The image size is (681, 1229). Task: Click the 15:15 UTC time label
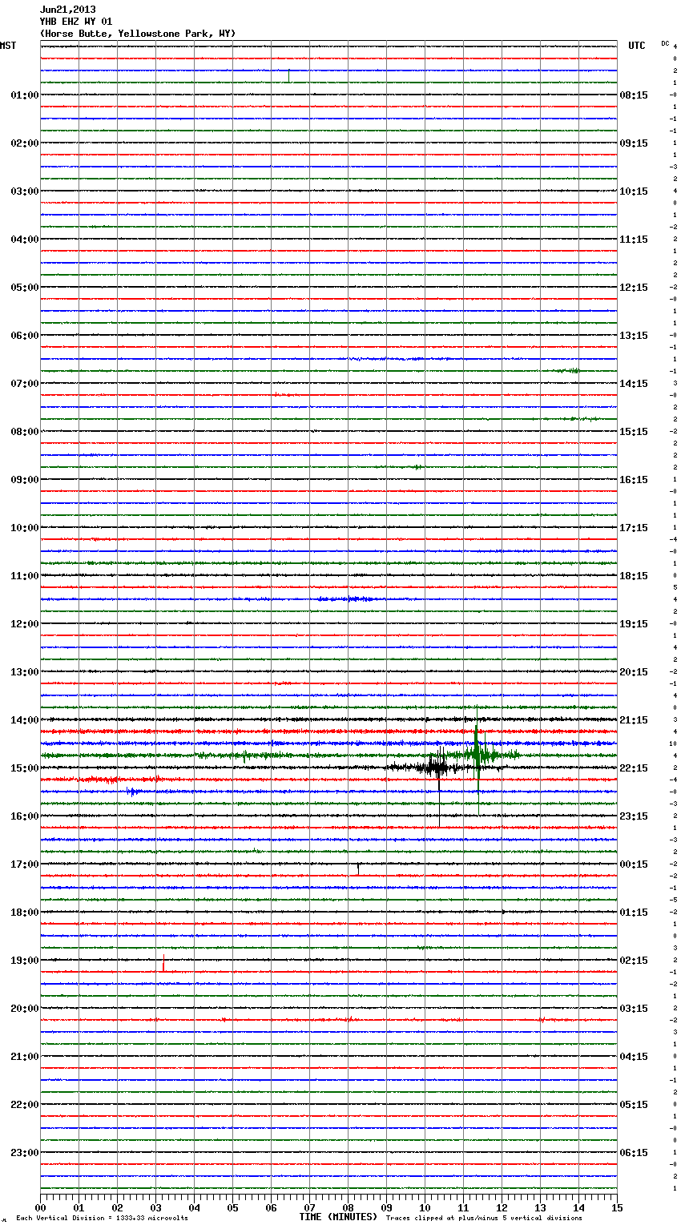[x=634, y=432]
